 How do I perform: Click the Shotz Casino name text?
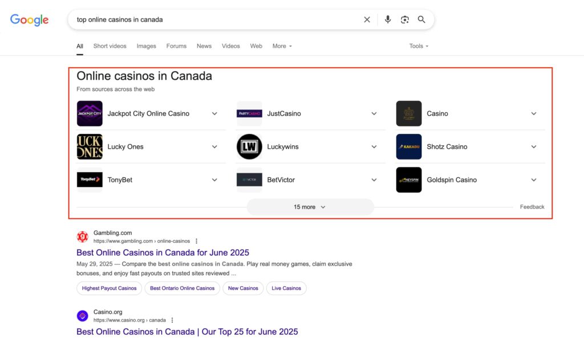point(447,146)
